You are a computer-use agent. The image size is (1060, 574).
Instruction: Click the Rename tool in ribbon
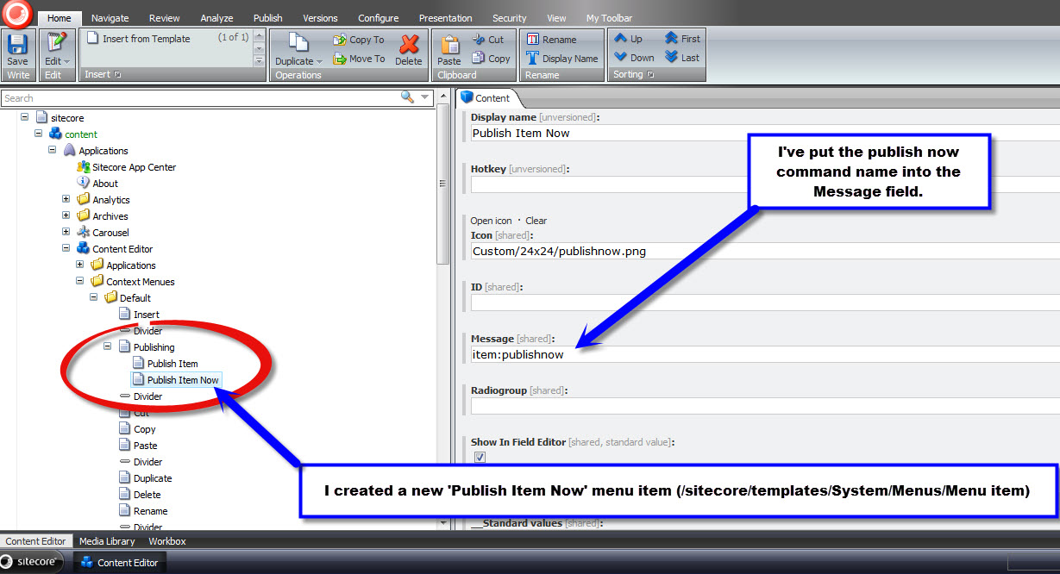552,40
